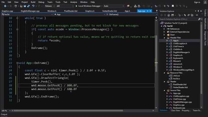Switch to the VertexShader.hlsl tab

[110, 11]
